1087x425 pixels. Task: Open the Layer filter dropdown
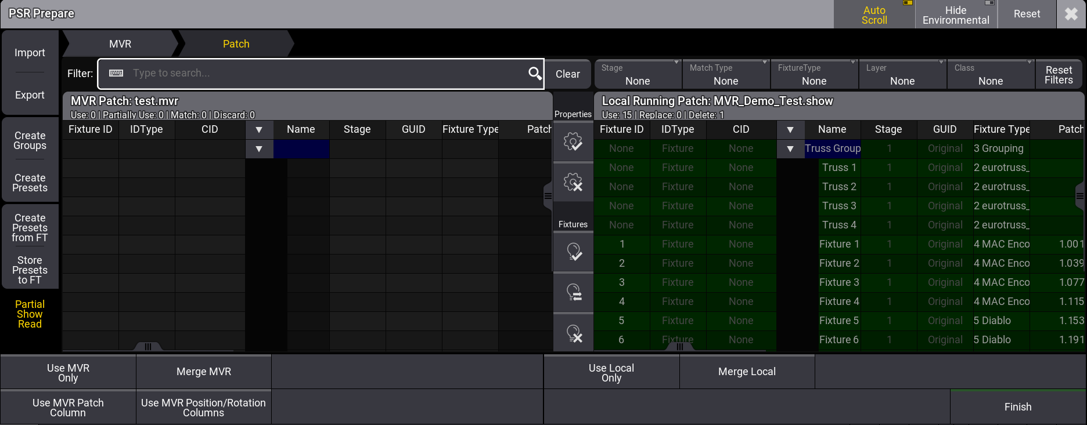[902, 74]
